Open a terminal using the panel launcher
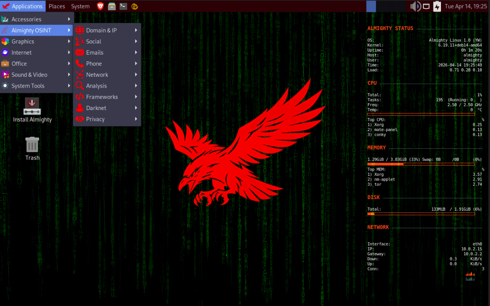Viewport: 490px width, 306px height. coord(123,6)
